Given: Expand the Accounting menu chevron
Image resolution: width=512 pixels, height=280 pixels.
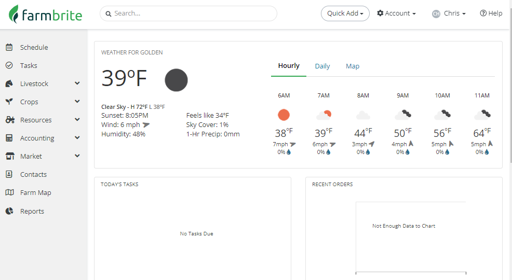Looking at the screenshot, I should (77, 137).
